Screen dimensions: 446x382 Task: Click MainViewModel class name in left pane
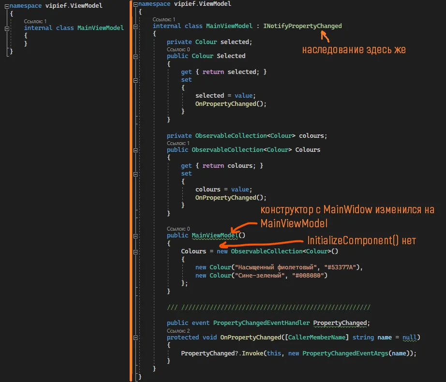click(101, 28)
